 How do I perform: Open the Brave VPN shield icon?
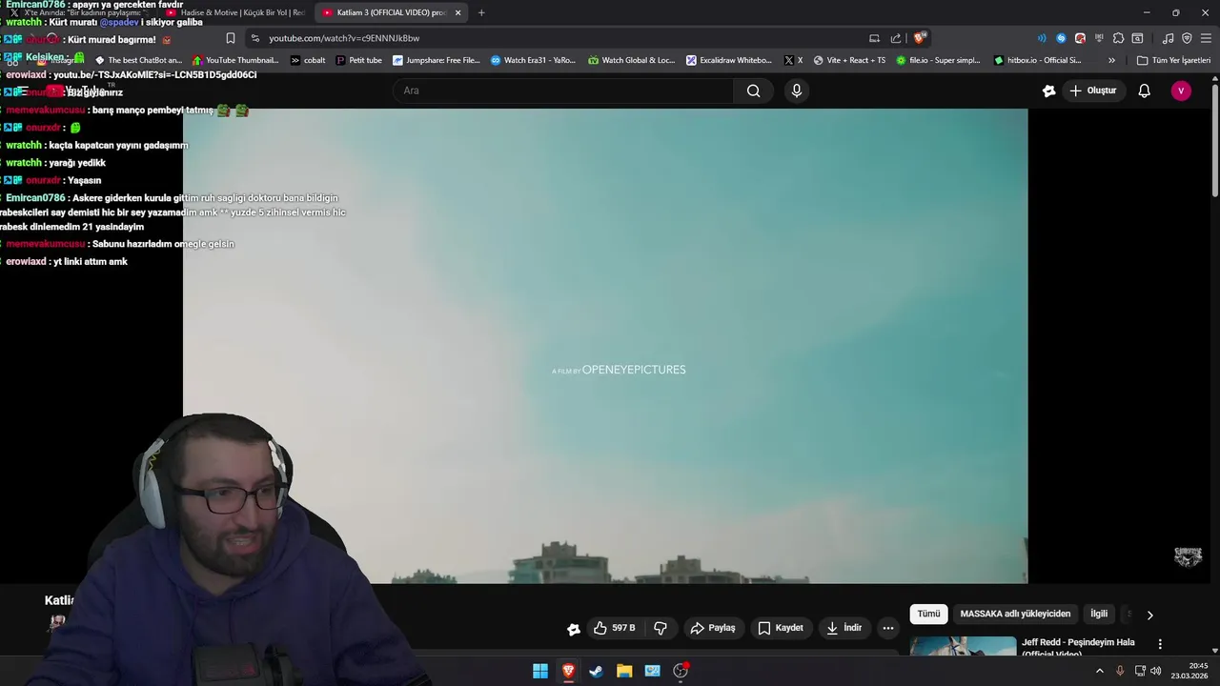[1187, 38]
